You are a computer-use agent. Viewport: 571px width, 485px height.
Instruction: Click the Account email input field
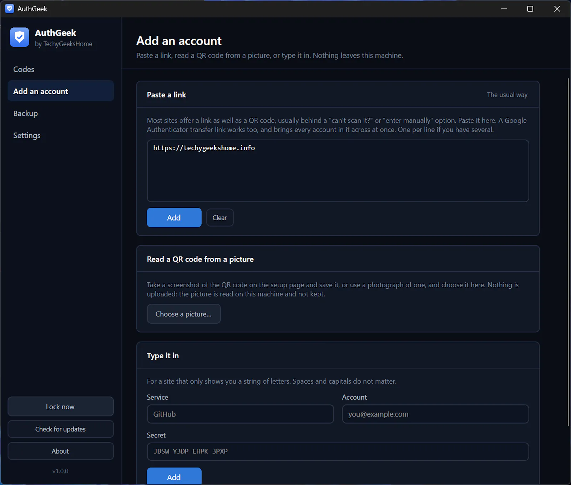435,414
